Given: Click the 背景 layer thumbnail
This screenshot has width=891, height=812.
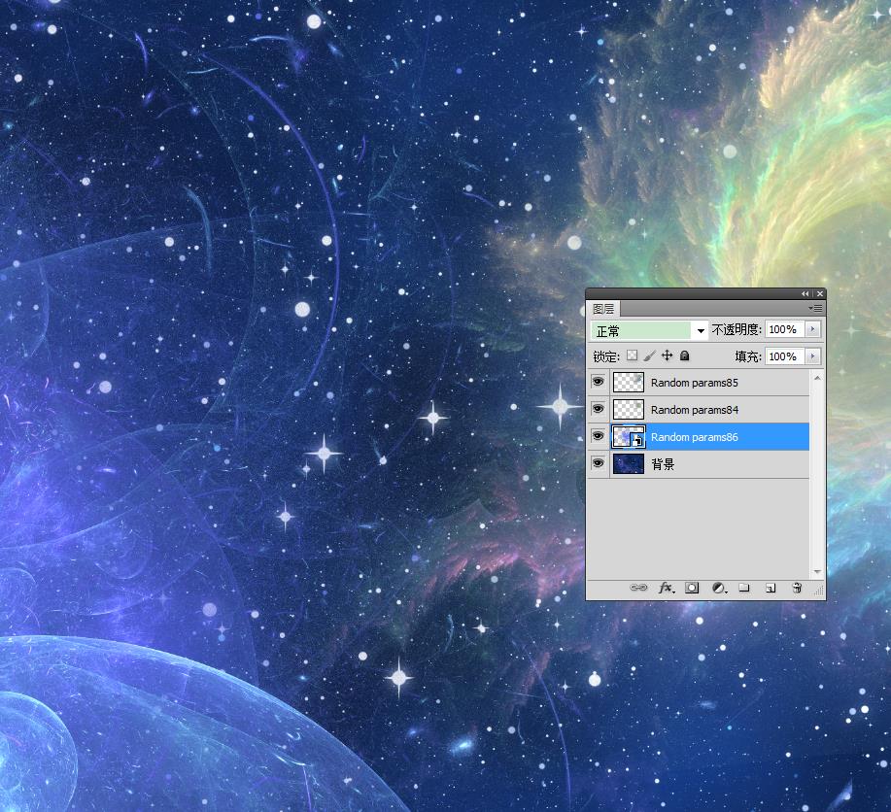Looking at the screenshot, I should click(629, 463).
